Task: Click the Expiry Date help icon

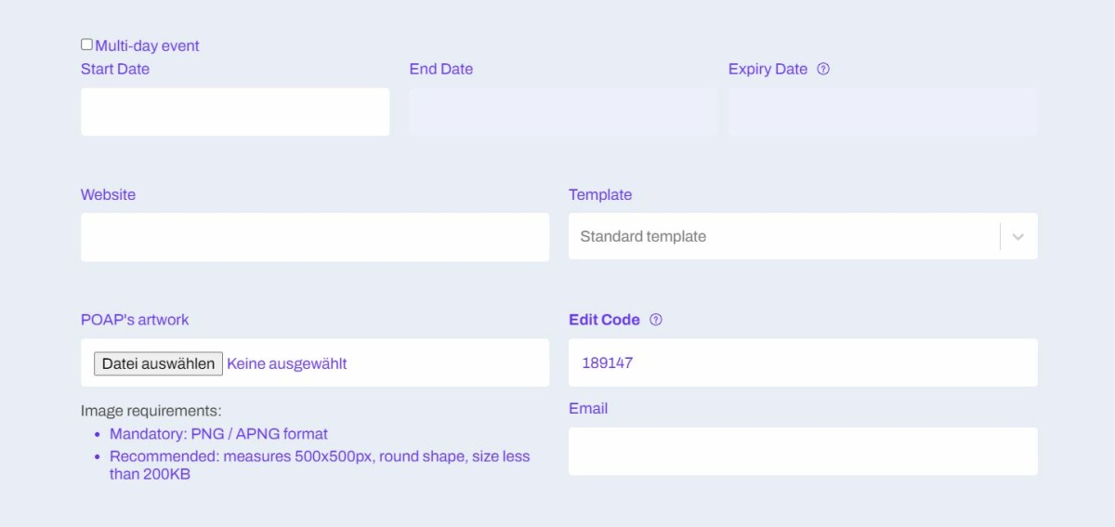Action: (x=823, y=69)
